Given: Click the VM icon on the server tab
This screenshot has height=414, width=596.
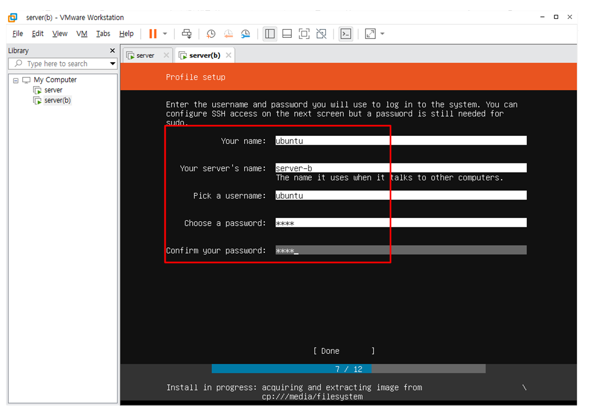Looking at the screenshot, I should pyautogui.click(x=130, y=56).
